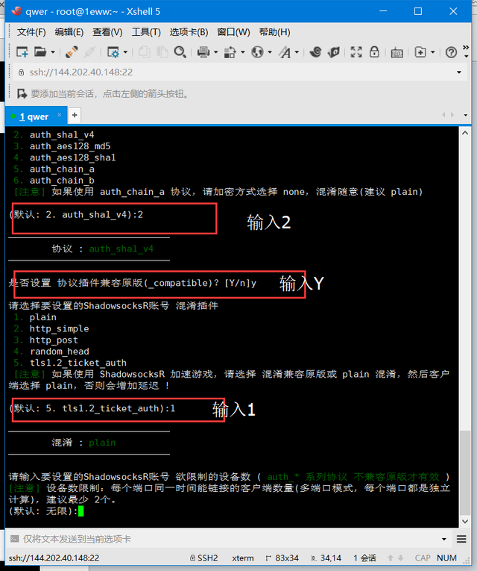
Task: Open dropdown next to Open folder icon
Action: click(x=53, y=52)
